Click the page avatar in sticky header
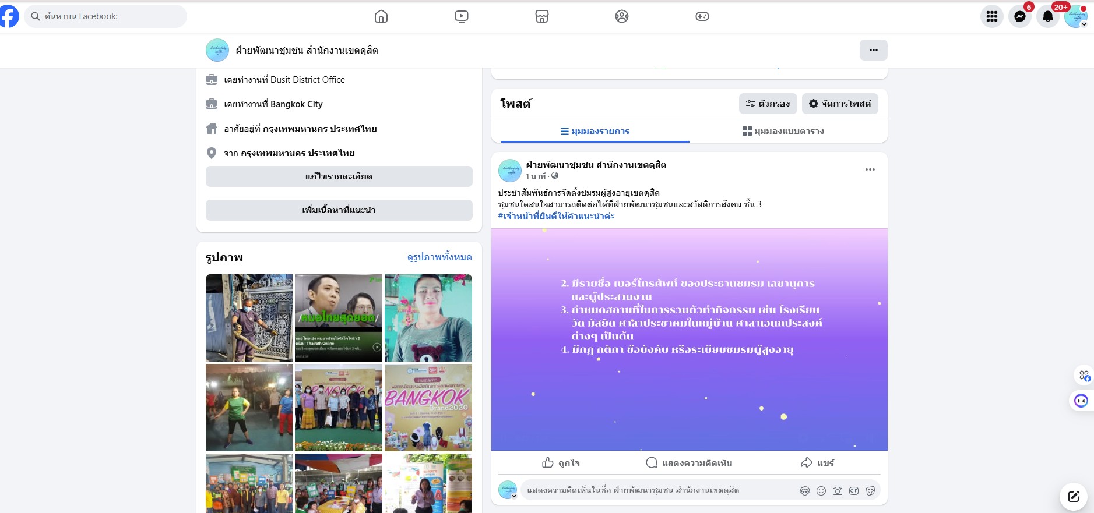 click(217, 50)
